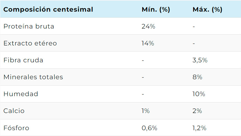
Task: Click the dash in Proteína bruta Máx. cell
Action: click(x=194, y=27)
